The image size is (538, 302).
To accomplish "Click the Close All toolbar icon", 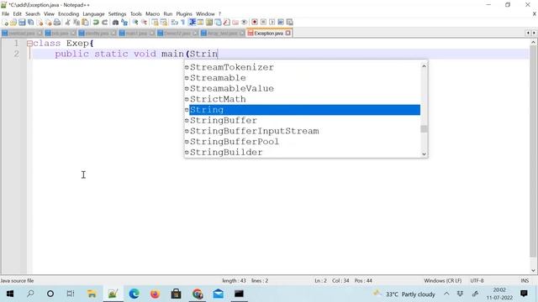I will tap(49, 23).
